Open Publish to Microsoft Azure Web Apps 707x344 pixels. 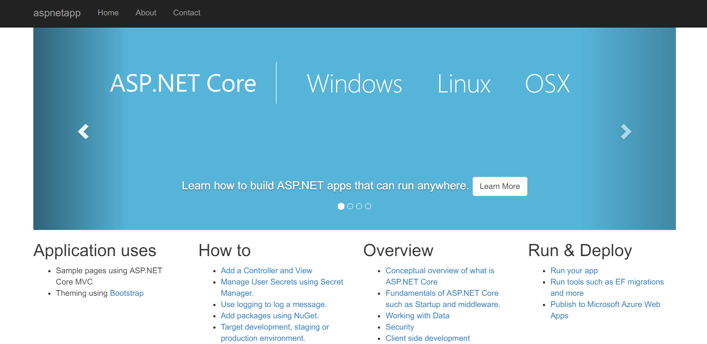click(x=605, y=310)
